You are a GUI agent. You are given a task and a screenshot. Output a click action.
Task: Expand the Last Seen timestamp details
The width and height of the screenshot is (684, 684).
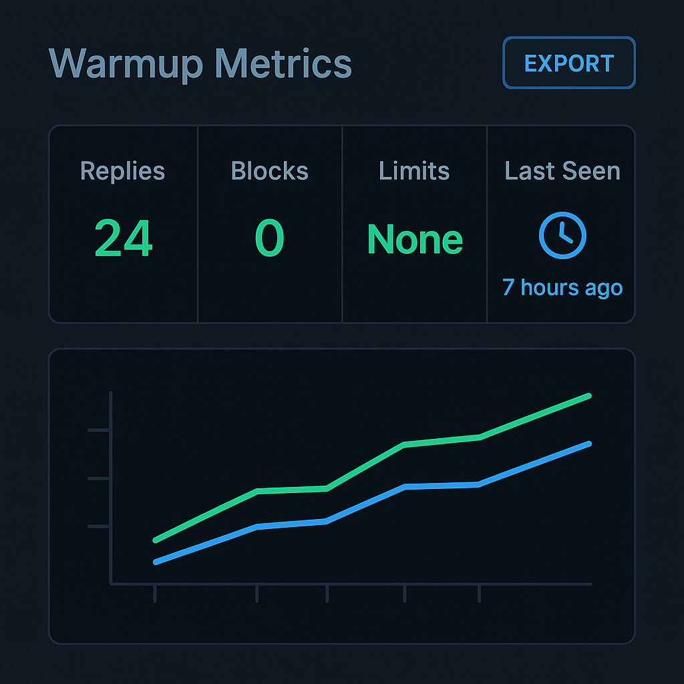562,287
